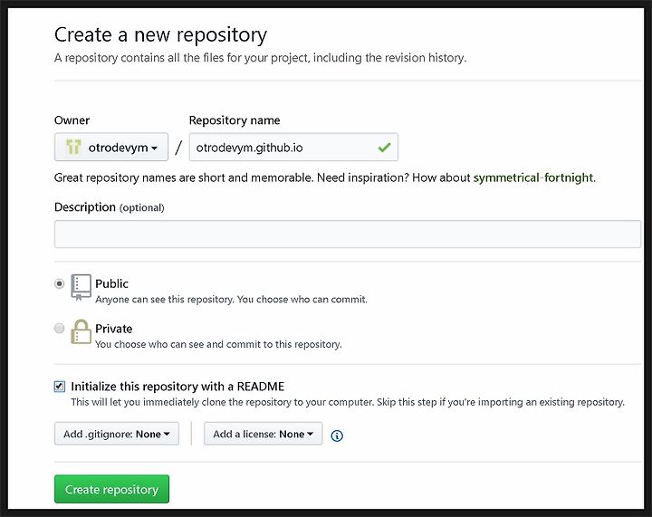The height and width of the screenshot is (517, 652).
Task: Click the 'Description (optional)' label
Action: (109, 207)
